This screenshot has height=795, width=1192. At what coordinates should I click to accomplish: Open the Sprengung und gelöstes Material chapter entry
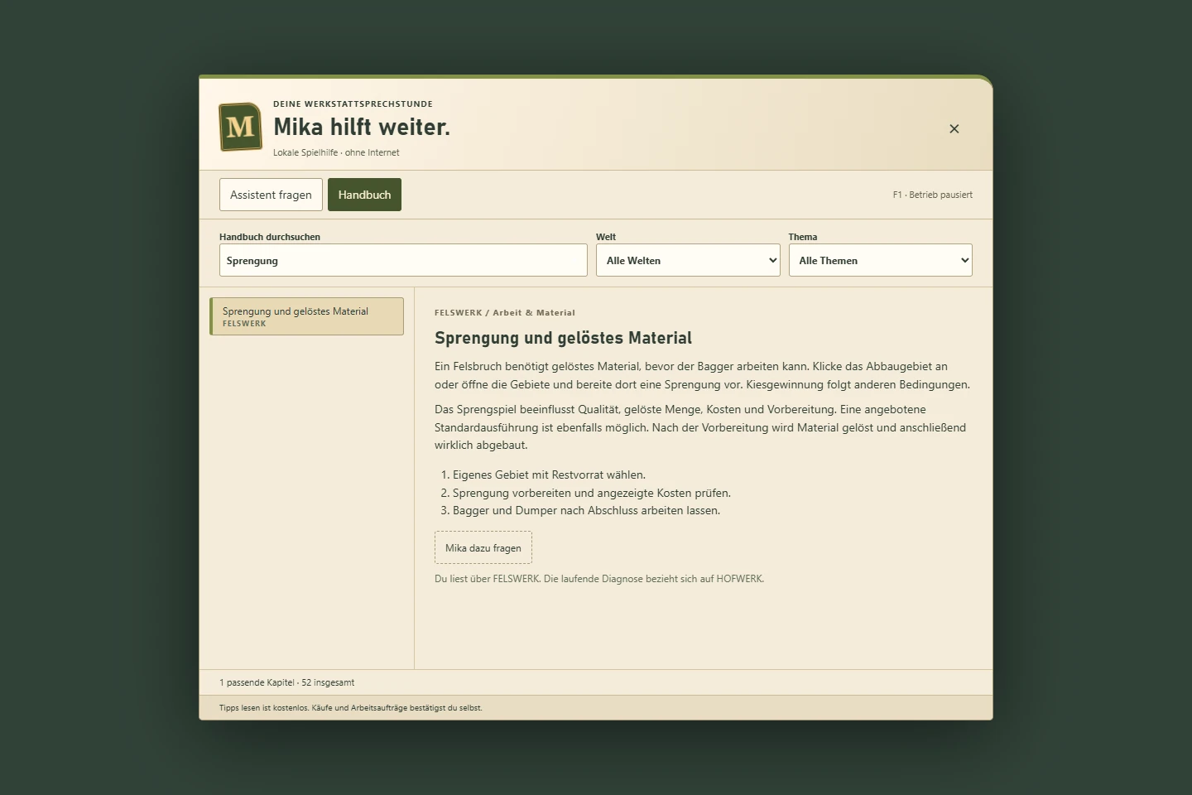coord(306,316)
